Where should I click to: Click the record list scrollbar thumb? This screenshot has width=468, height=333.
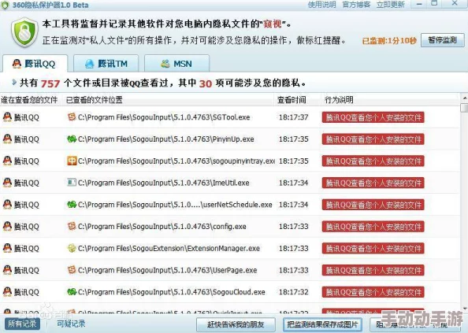[464, 108]
